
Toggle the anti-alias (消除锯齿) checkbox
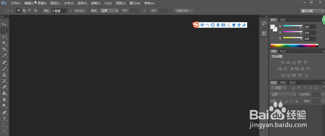[x=71, y=11]
